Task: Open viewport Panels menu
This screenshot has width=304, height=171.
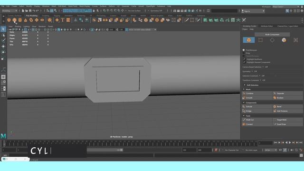Action: [50, 27]
